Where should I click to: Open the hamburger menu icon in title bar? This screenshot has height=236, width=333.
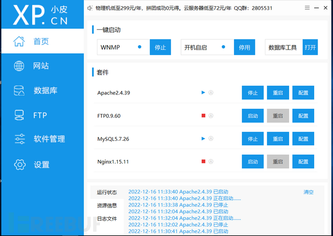pyautogui.click(x=307, y=8)
